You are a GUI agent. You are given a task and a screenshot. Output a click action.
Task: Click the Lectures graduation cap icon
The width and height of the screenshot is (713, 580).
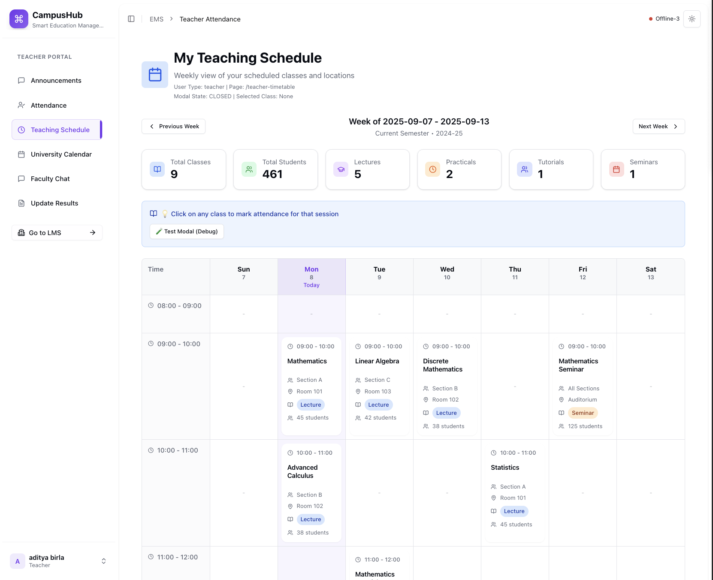341,169
